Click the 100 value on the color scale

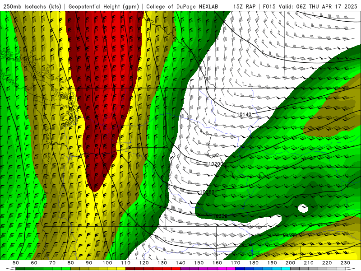107,263
